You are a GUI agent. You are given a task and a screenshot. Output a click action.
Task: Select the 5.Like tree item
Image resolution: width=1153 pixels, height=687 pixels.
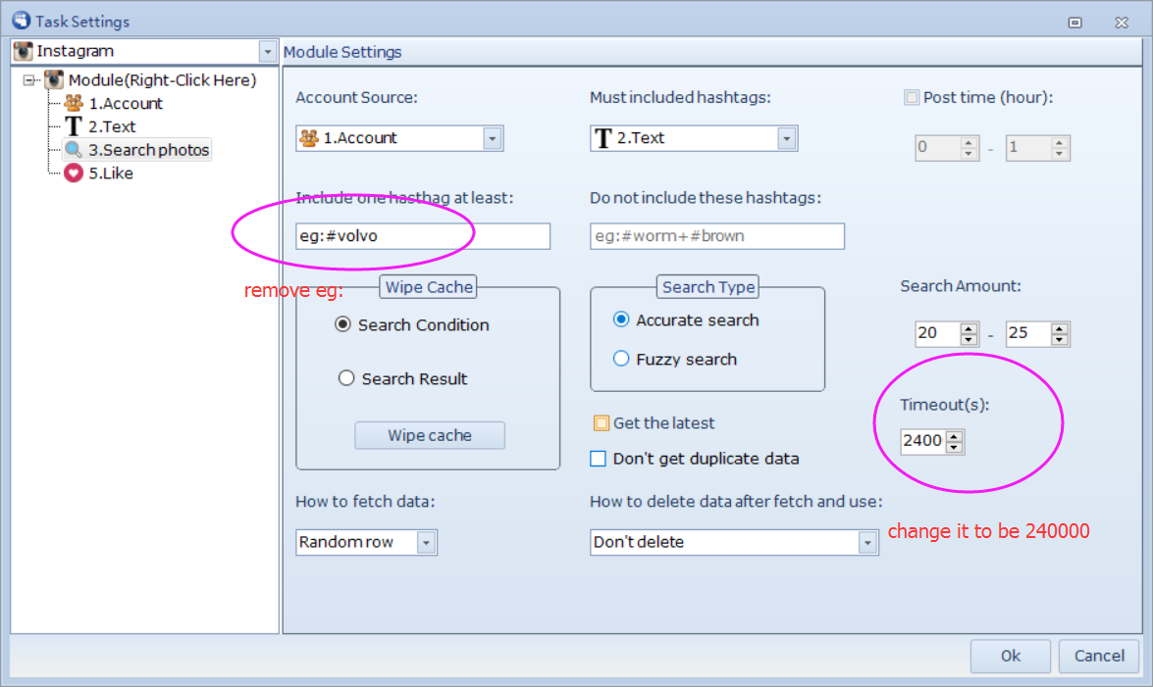point(110,173)
